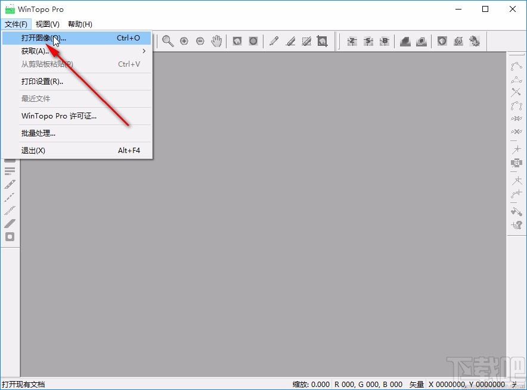
Task: Click the gears options icon
Action: [474, 41]
